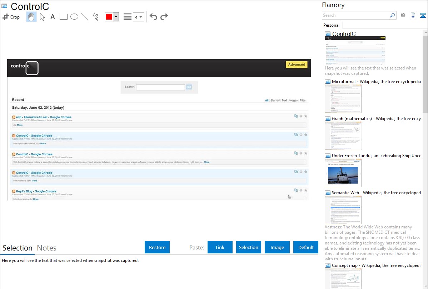The width and height of the screenshot is (428, 289).
Task: Pick the ellipse shape tool
Action: 74,17
